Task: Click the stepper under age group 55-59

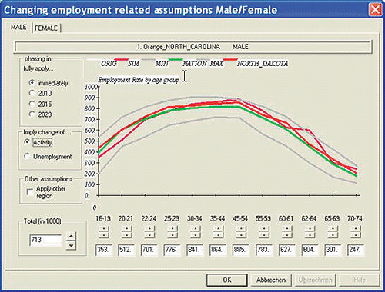Action: coord(264,232)
